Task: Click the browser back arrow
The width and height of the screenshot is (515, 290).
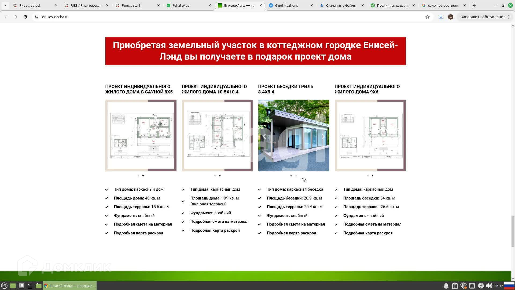Action: click(x=6, y=17)
